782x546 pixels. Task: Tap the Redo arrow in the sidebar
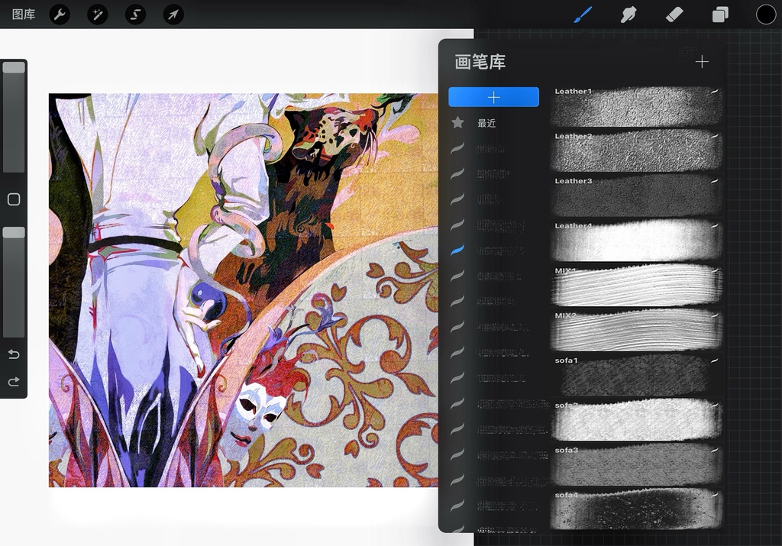(x=13, y=381)
